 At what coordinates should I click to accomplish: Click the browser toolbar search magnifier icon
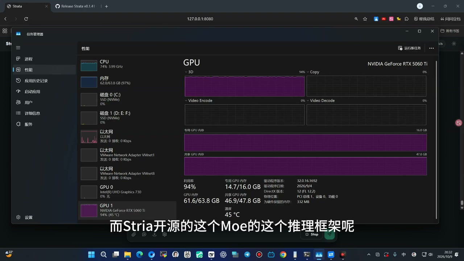(356, 19)
